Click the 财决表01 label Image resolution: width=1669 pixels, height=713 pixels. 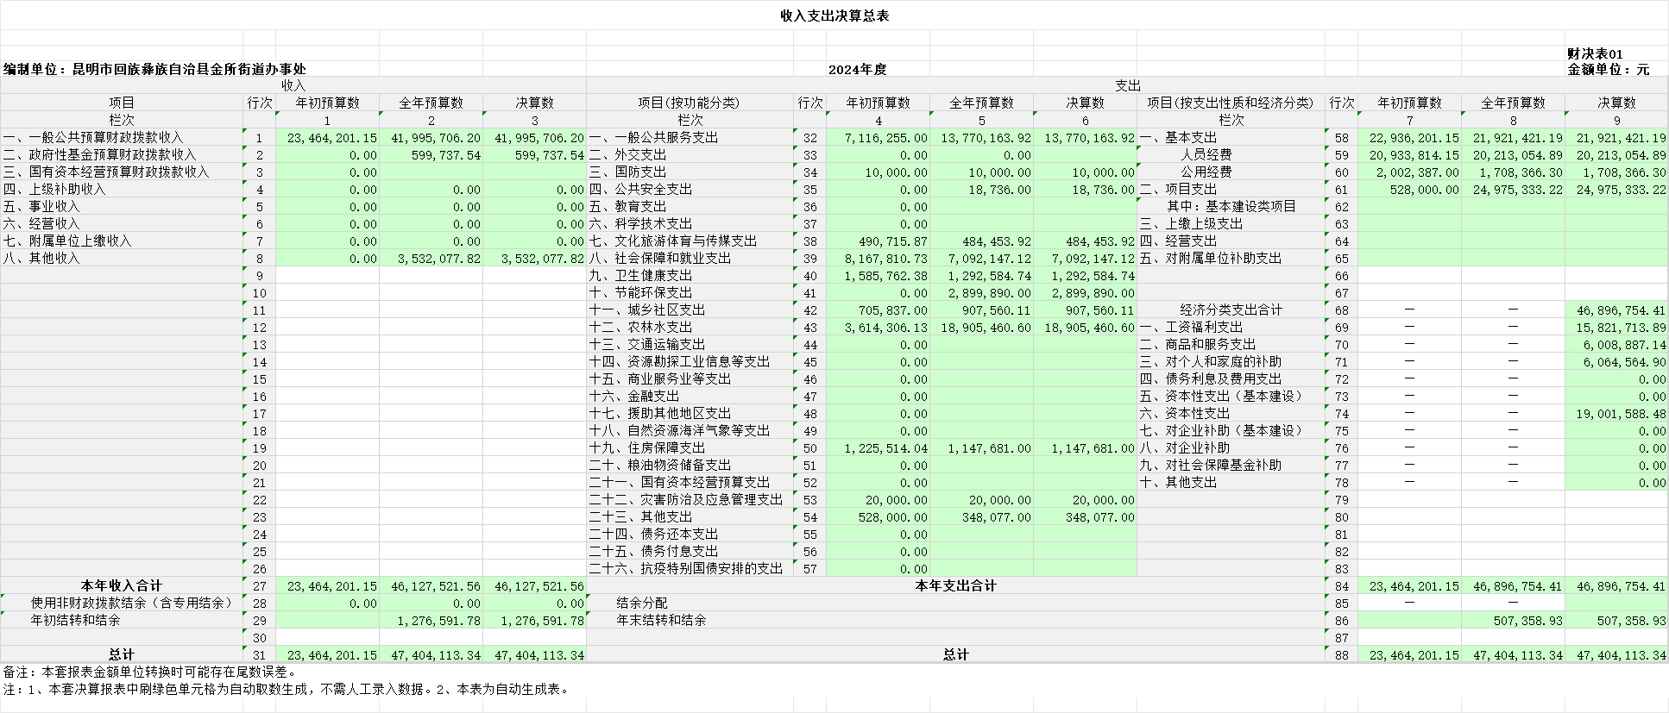[x=1595, y=54]
